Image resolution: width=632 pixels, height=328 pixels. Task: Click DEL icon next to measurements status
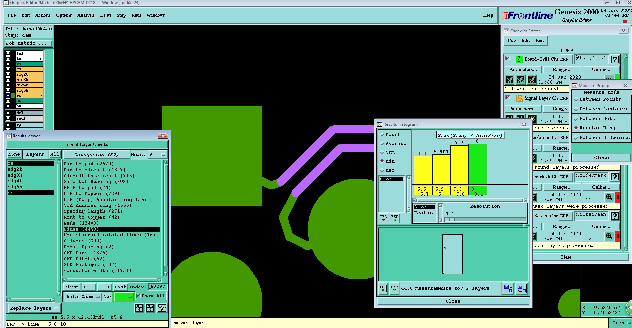tap(383, 288)
